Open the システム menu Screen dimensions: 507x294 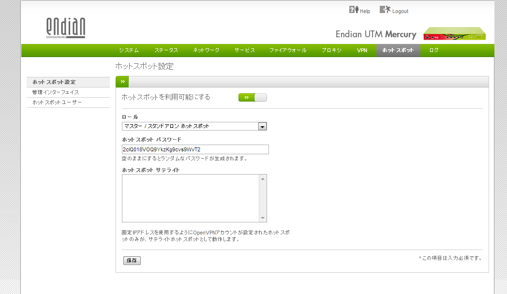point(129,50)
